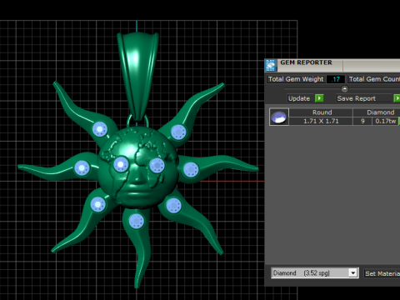Select the gem on the upper-right ray
The width and height of the screenshot is (400, 300).
pos(178,132)
